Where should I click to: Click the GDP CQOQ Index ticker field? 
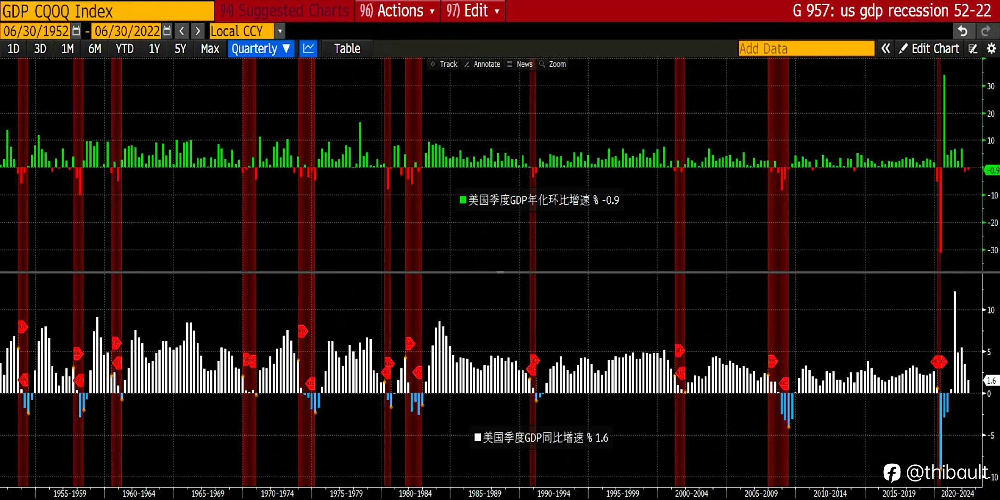tap(107, 11)
